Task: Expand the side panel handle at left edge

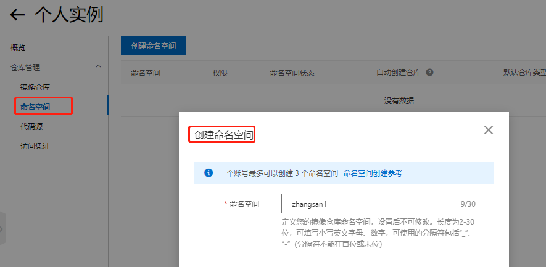Action: [3, 229]
